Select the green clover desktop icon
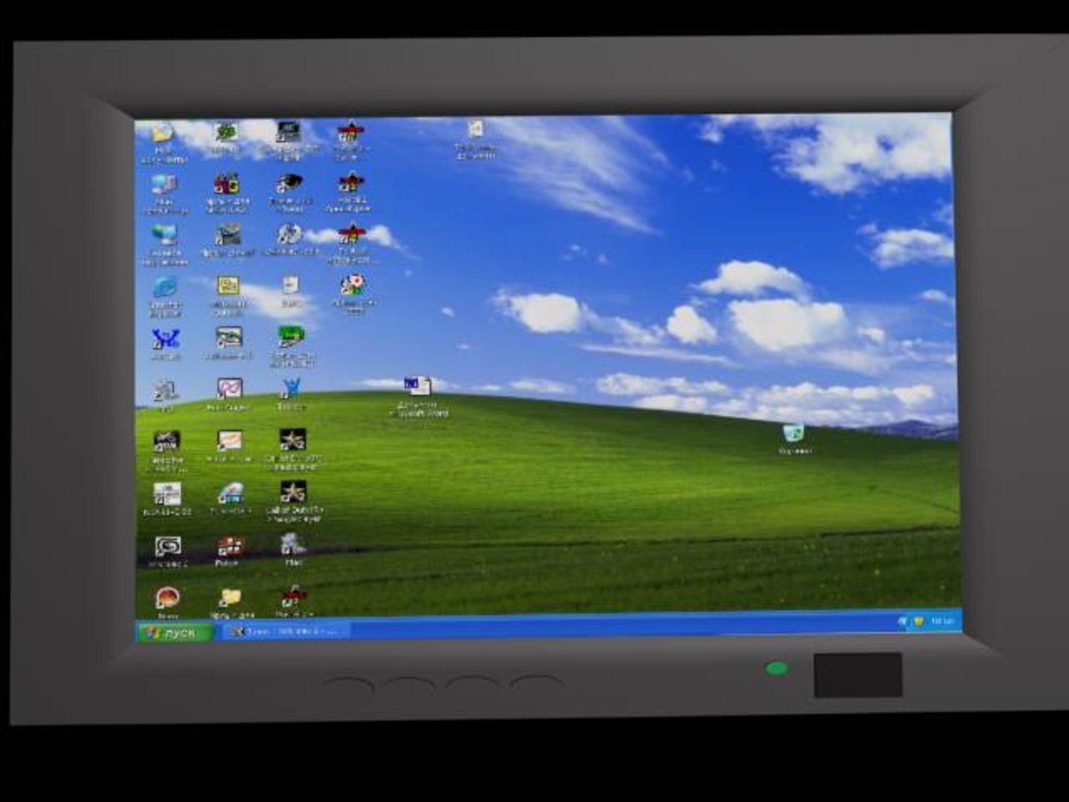This screenshot has height=802, width=1069. coord(226,132)
